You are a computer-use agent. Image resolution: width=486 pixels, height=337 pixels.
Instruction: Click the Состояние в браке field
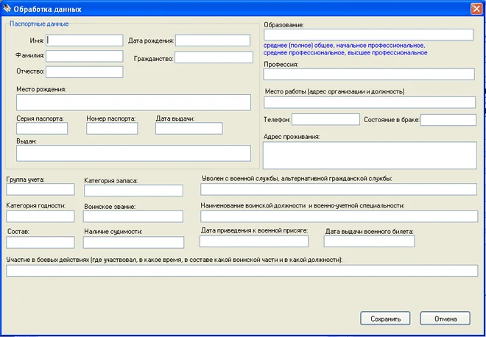[448, 119]
